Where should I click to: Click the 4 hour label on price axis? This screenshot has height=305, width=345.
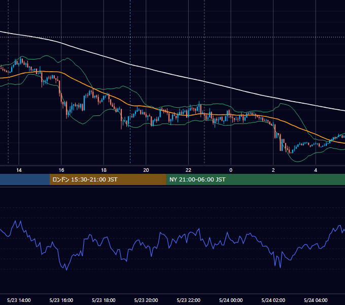point(316,170)
